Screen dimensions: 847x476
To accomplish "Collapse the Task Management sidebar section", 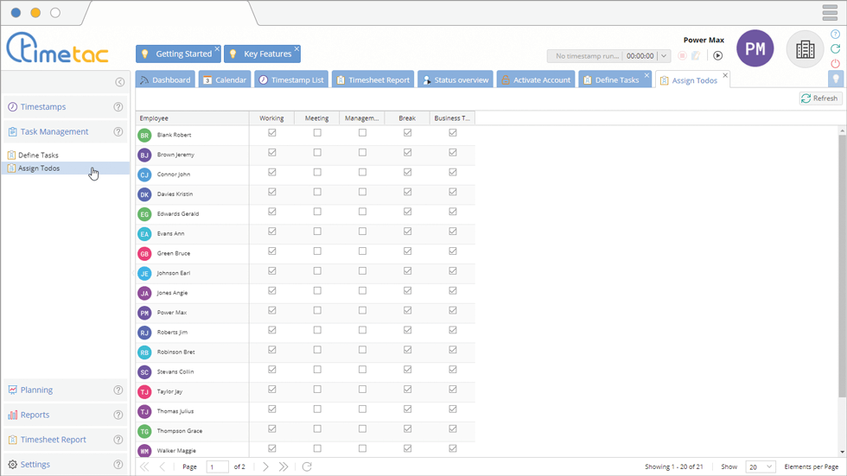I will [x=65, y=131].
